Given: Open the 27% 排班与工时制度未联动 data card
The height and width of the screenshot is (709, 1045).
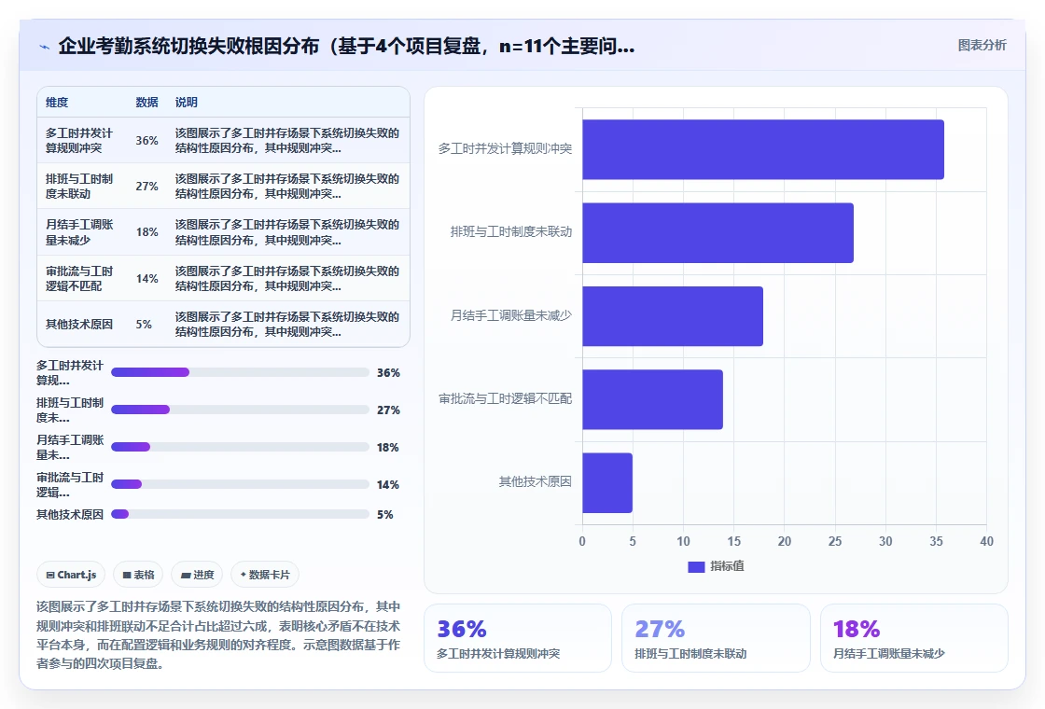Looking at the screenshot, I should click(716, 638).
